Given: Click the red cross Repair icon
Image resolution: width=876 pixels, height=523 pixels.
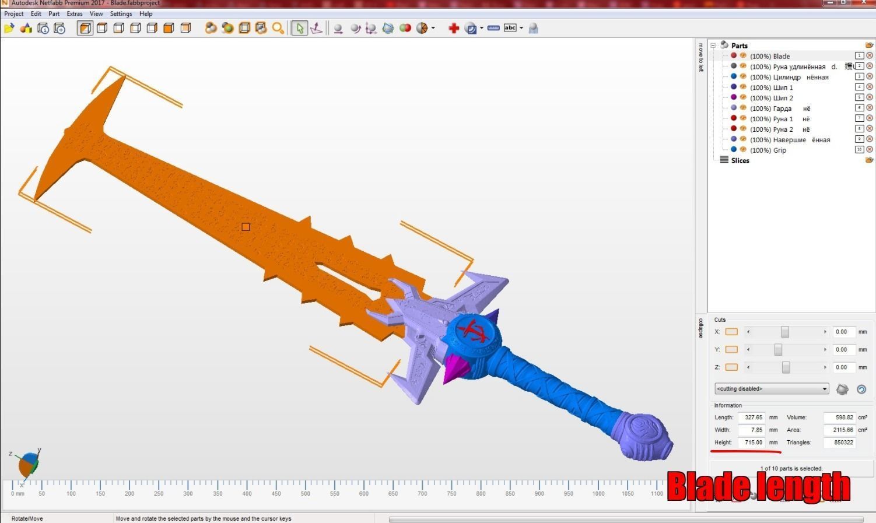Looking at the screenshot, I should click(454, 28).
